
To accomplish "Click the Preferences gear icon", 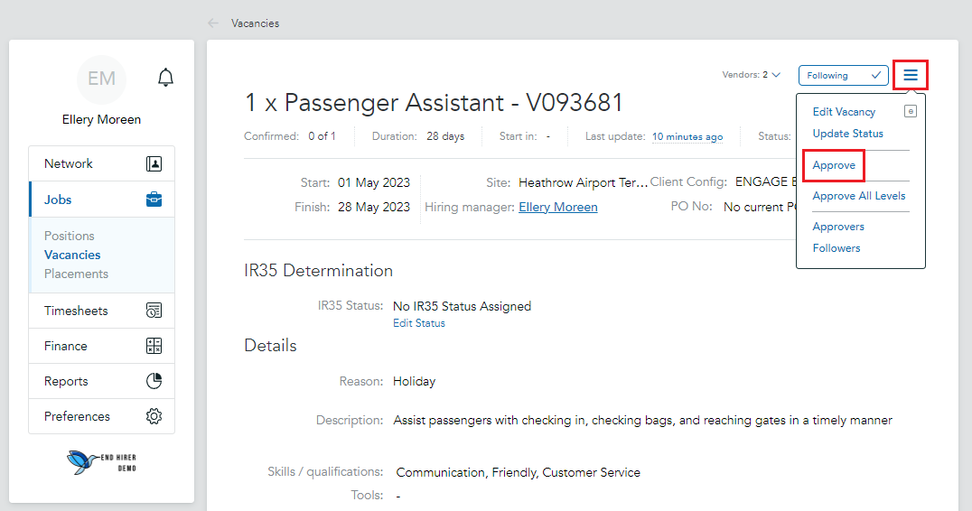I will click(154, 416).
